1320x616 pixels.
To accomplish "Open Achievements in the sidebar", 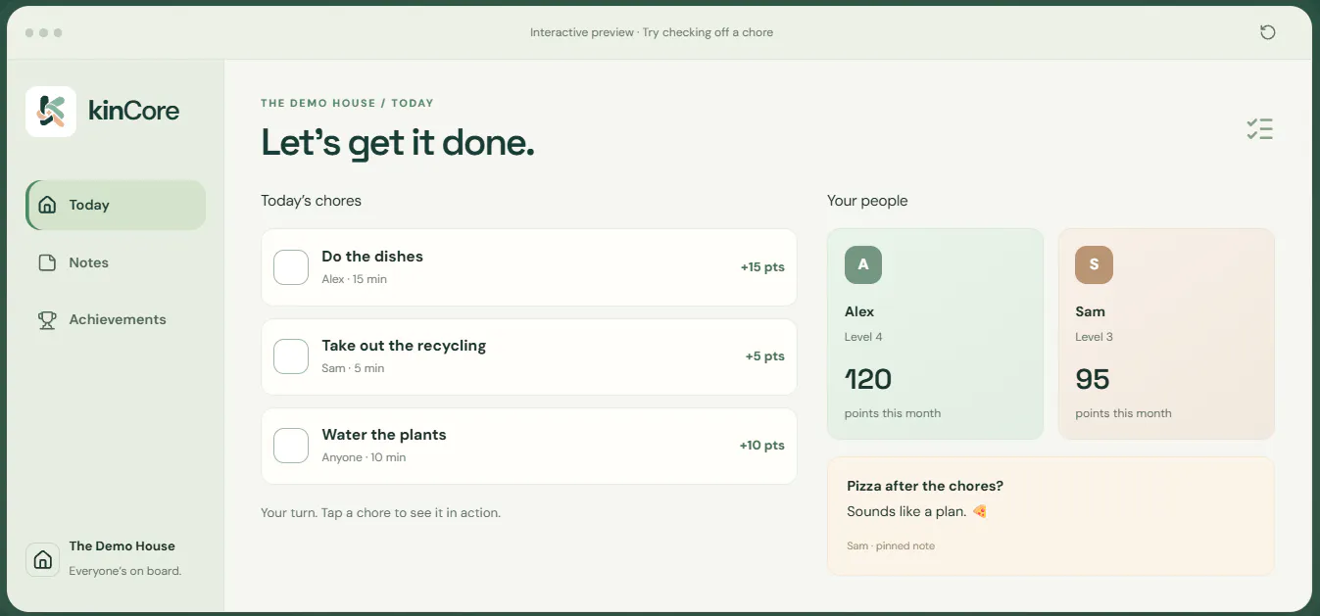I will 116,319.
